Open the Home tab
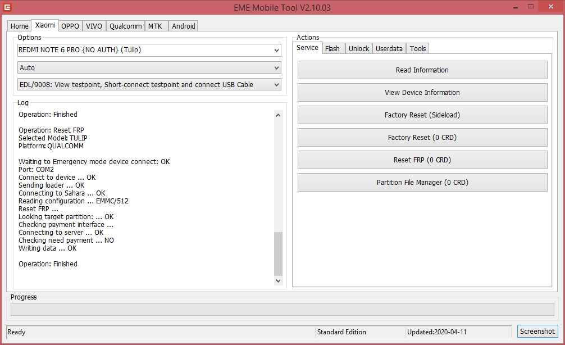 pos(20,26)
